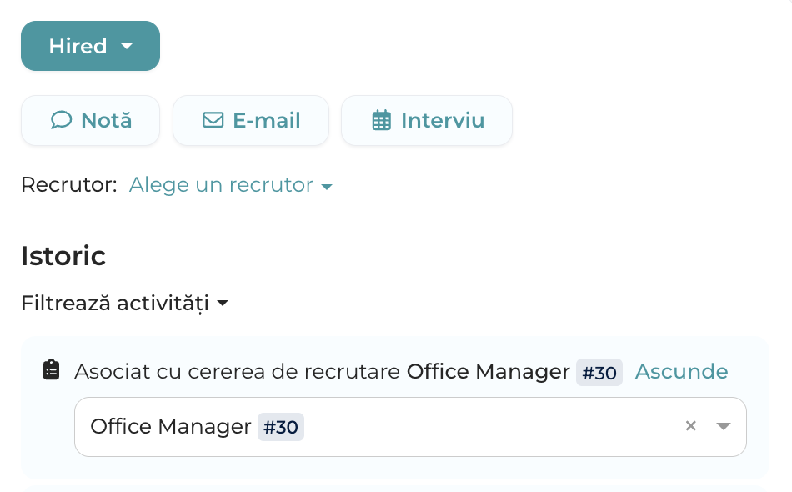Click inside the Office Manager select field
Viewport: 792px width, 492px height.
tap(410, 427)
